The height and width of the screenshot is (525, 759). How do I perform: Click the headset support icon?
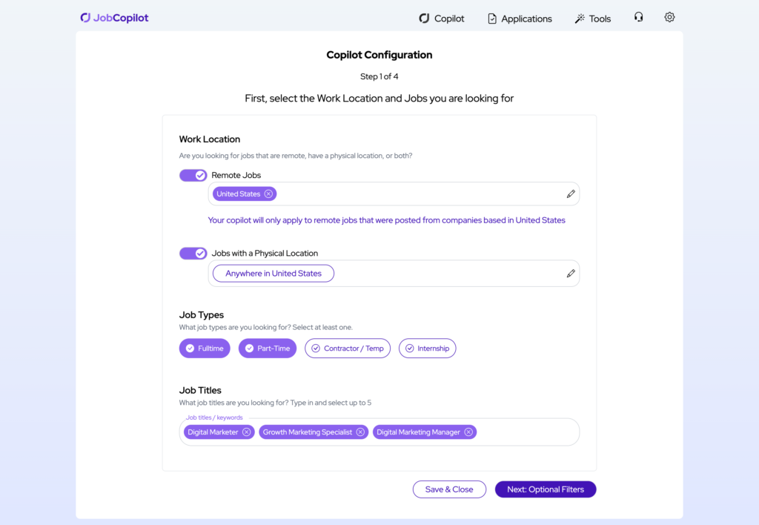click(638, 17)
